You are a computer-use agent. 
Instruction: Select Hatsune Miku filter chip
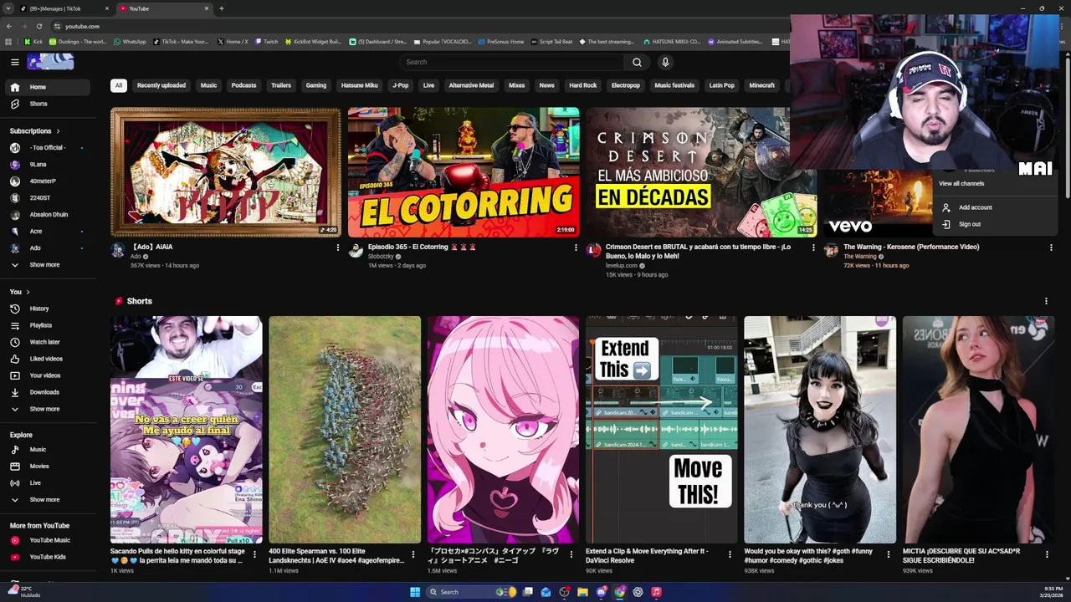click(360, 85)
